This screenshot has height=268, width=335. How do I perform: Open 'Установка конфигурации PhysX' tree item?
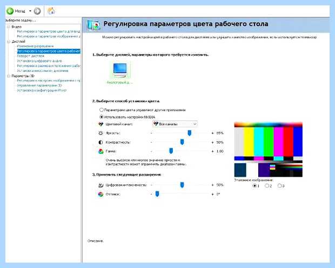coord(42,90)
